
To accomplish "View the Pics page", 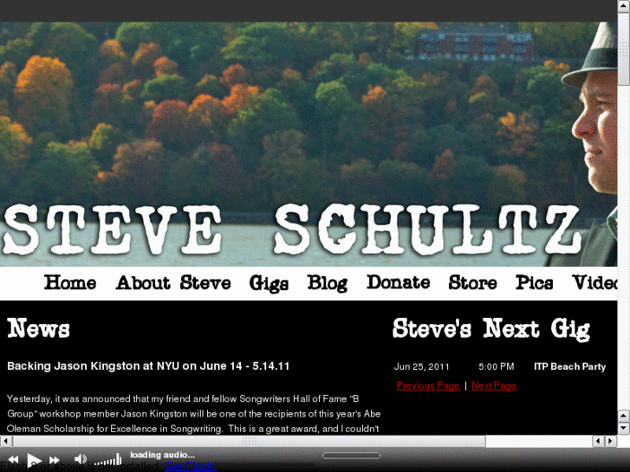I will point(534,283).
